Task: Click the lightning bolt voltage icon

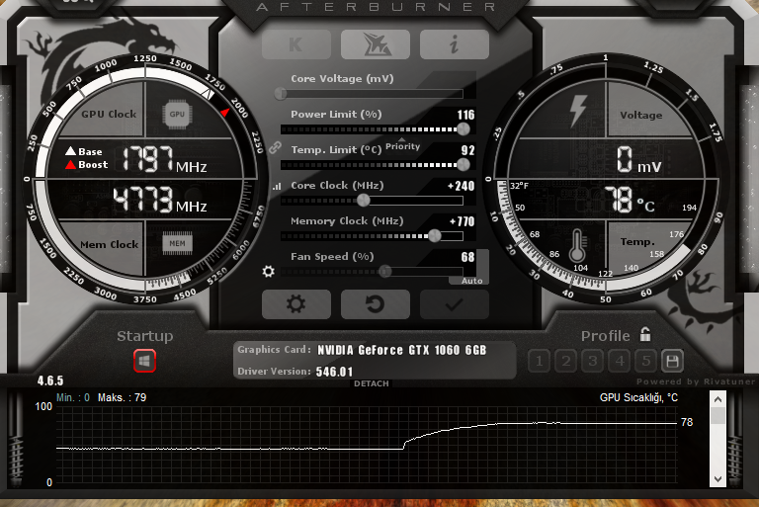Action: tap(578, 111)
